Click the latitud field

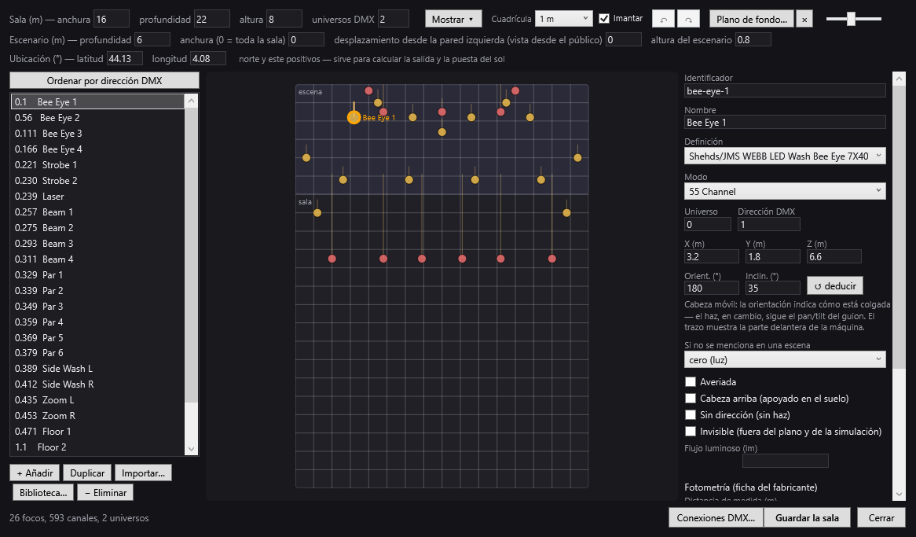[124, 58]
